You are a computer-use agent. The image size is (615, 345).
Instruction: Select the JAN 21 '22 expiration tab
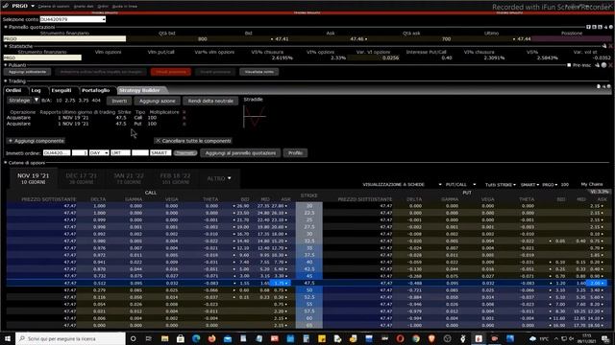coord(129,178)
